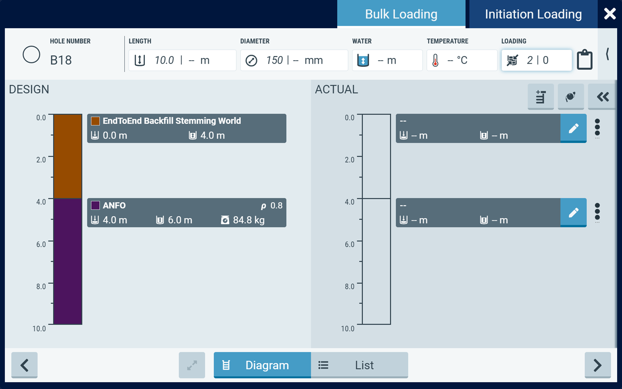Click the Temperature input field
Image resolution: width=622 pixels, height=389 pixels.
click(x=462, y=60)
